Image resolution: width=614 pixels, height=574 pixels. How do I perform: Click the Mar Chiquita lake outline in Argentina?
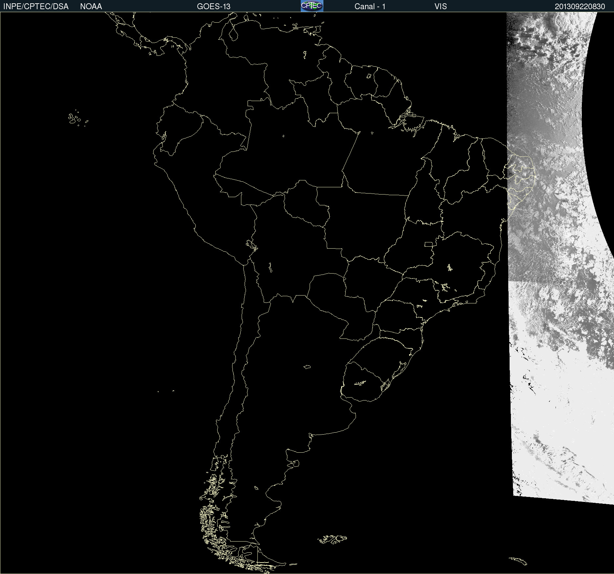307,367
